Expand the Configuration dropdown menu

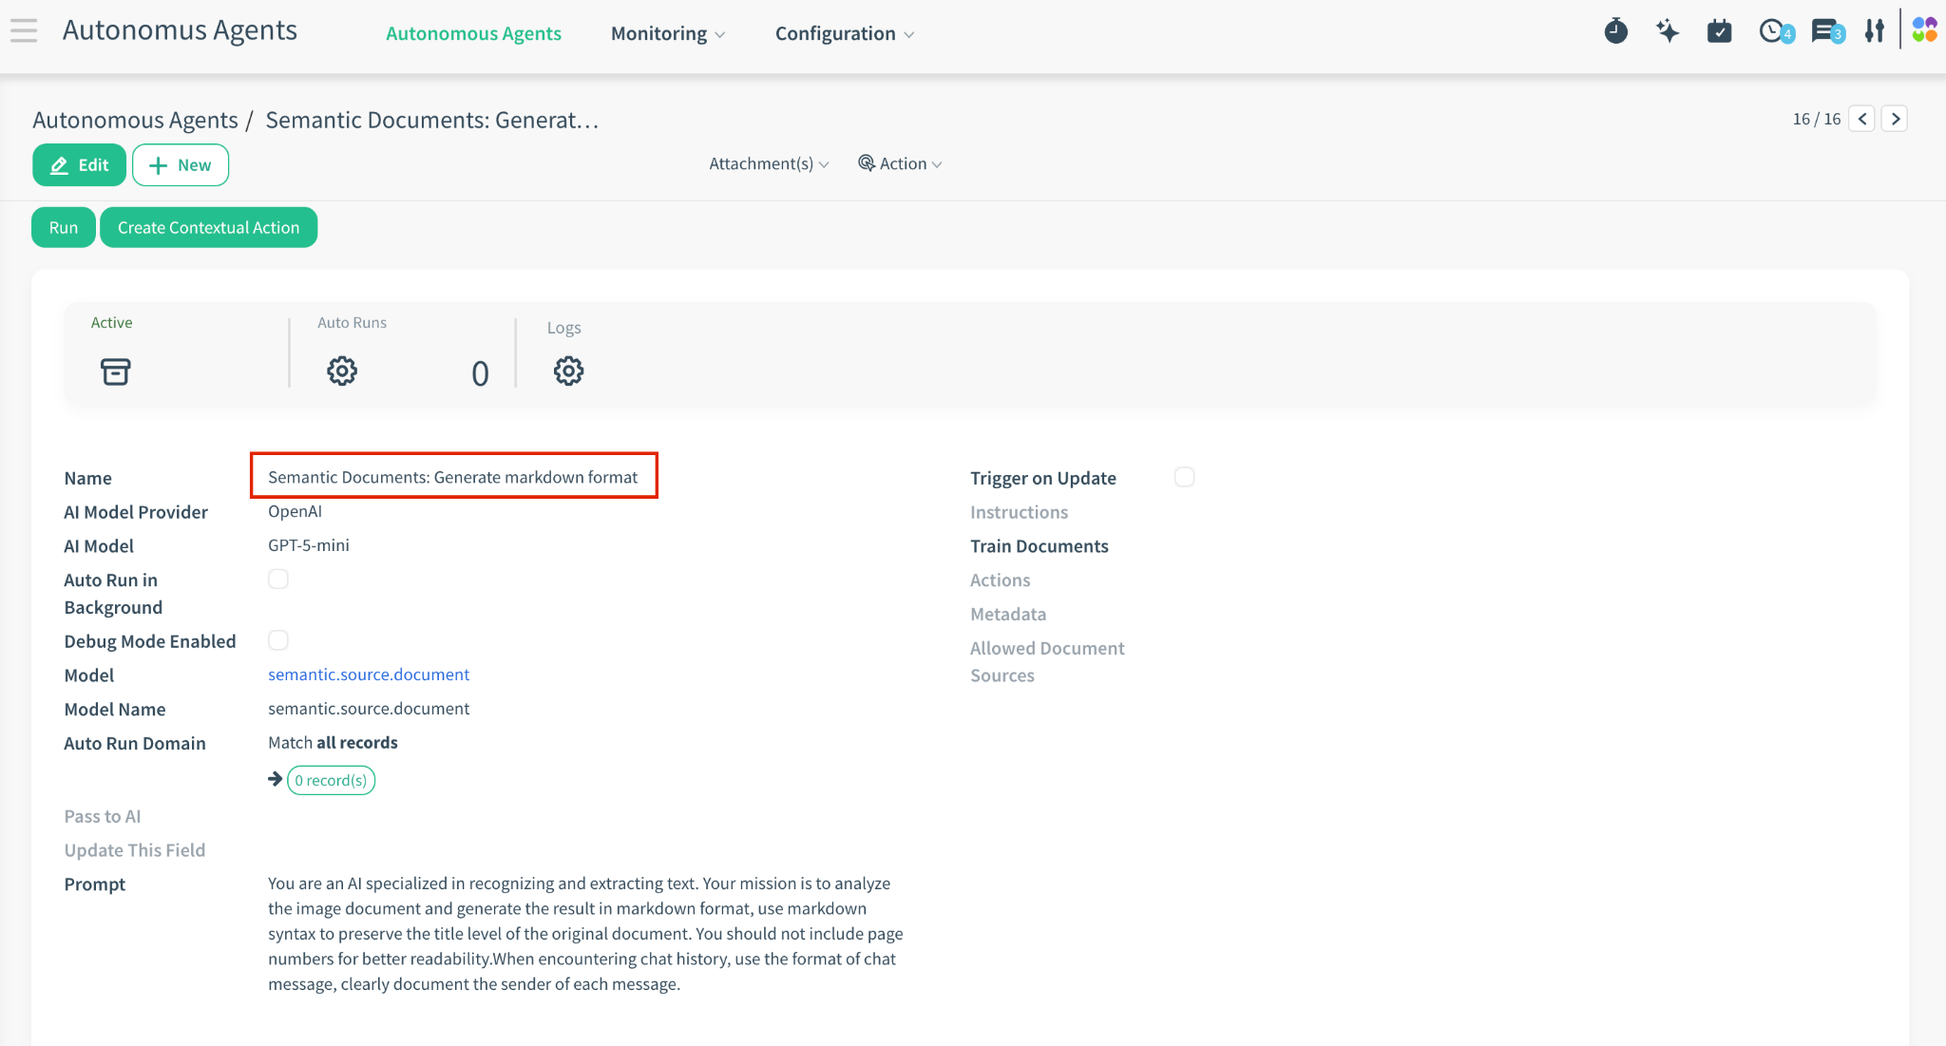844,34
